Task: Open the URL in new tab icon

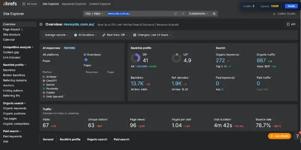Action: (x=175, y=13)
